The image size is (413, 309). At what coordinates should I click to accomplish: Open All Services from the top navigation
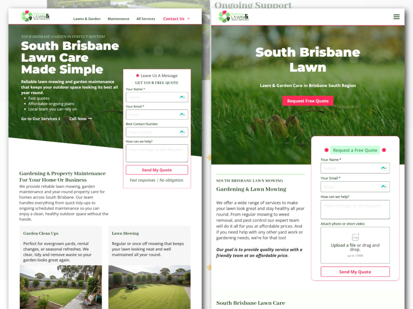tap(146, 19)
